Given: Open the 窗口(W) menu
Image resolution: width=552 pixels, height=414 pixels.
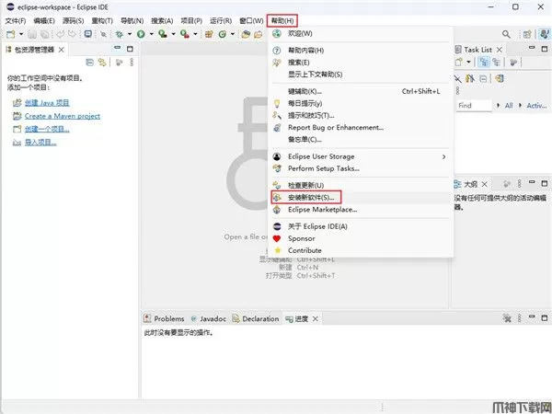Looking at the screenshot, I should pyautogui.click(x=251, y=21).
